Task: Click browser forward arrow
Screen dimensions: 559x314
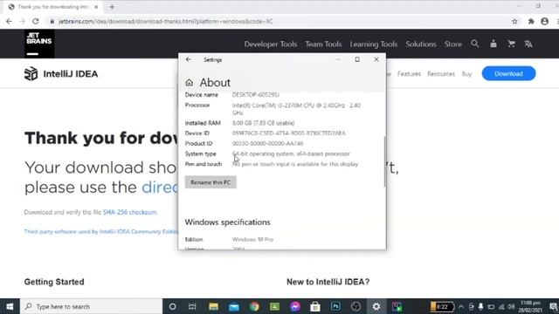Action: (22, 21)
